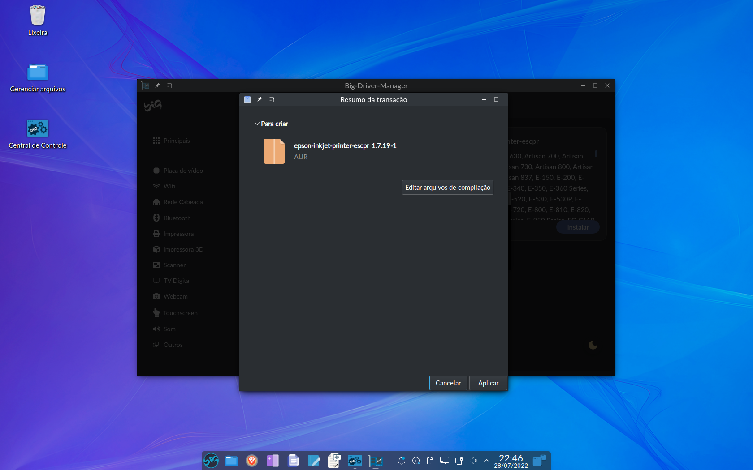This screenshot has height=470, width=753.
Task: Open Gerenciar arquivos desktop folder
Action: (x=38, y=77)
